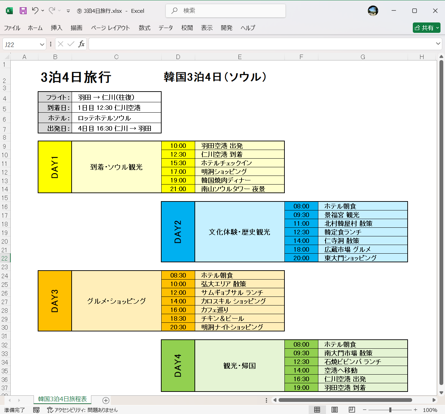Switch to Page Layout view
This screenshot has height=414, width=445.
point(334,410)
